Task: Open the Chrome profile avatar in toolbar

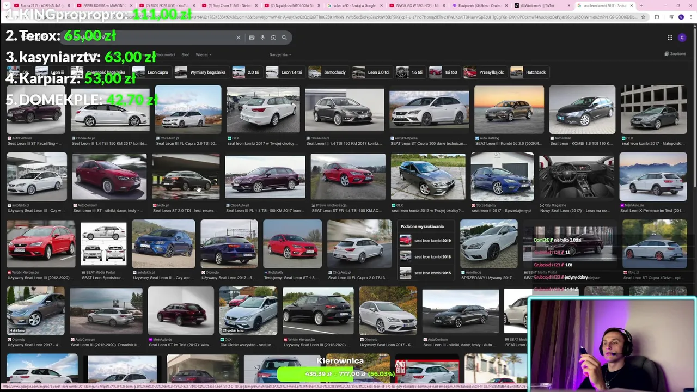Action: pos(681,17)
